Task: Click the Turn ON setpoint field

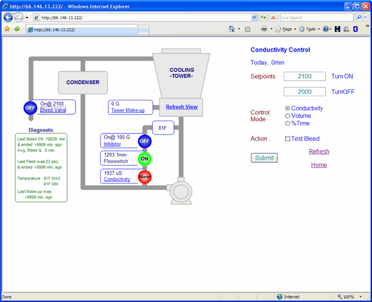Action: pyautogui.click(x=305, y=77)
